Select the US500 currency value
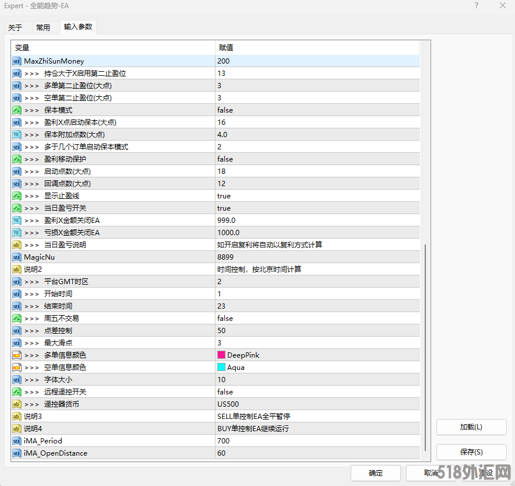 point(228,404)
